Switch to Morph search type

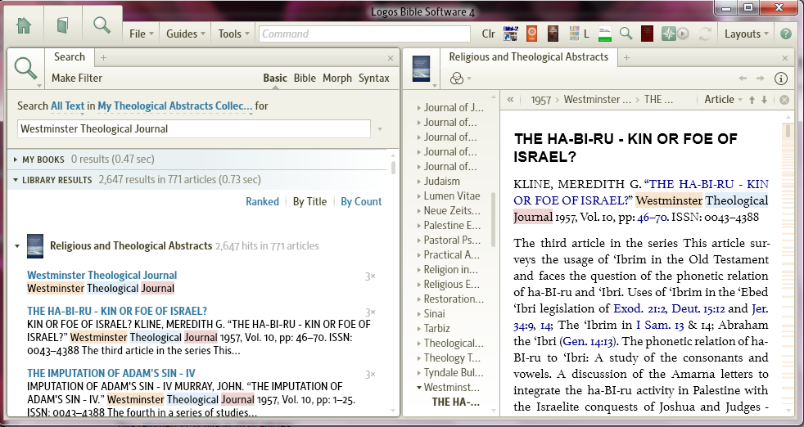point(337,78)
